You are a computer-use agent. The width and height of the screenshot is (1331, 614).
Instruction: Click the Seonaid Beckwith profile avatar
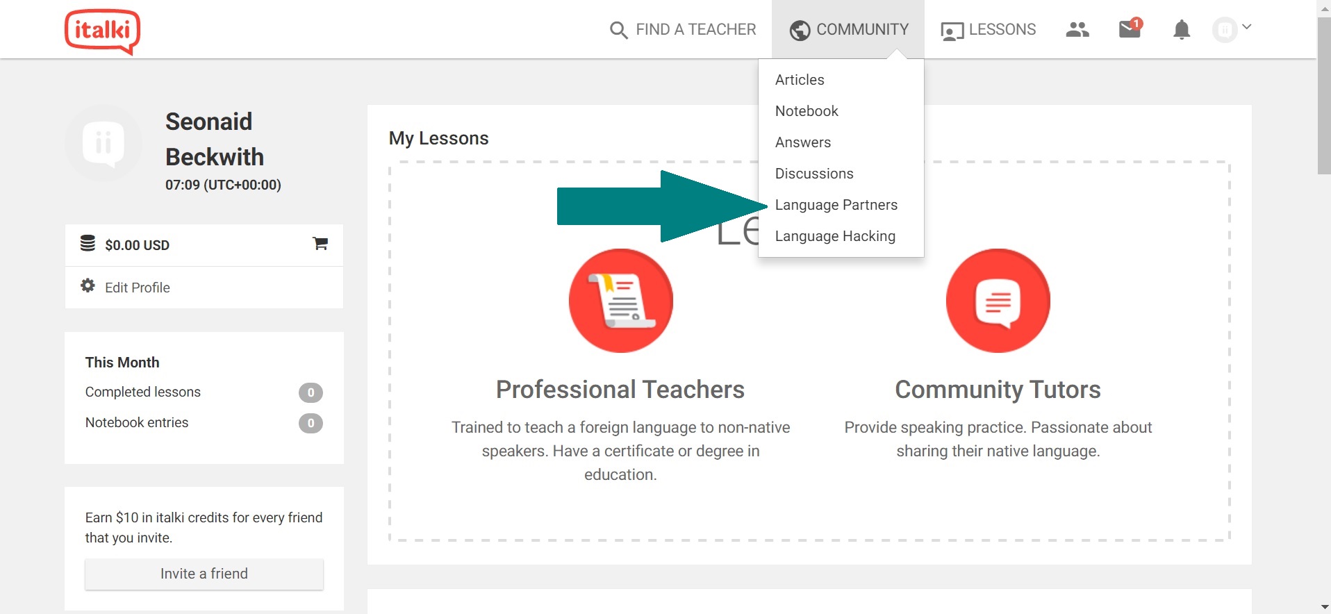tap(104, 143)
